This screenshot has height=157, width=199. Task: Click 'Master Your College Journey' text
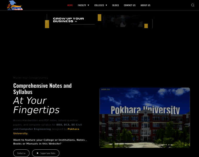pyautogui.click(x=31, y=78)
